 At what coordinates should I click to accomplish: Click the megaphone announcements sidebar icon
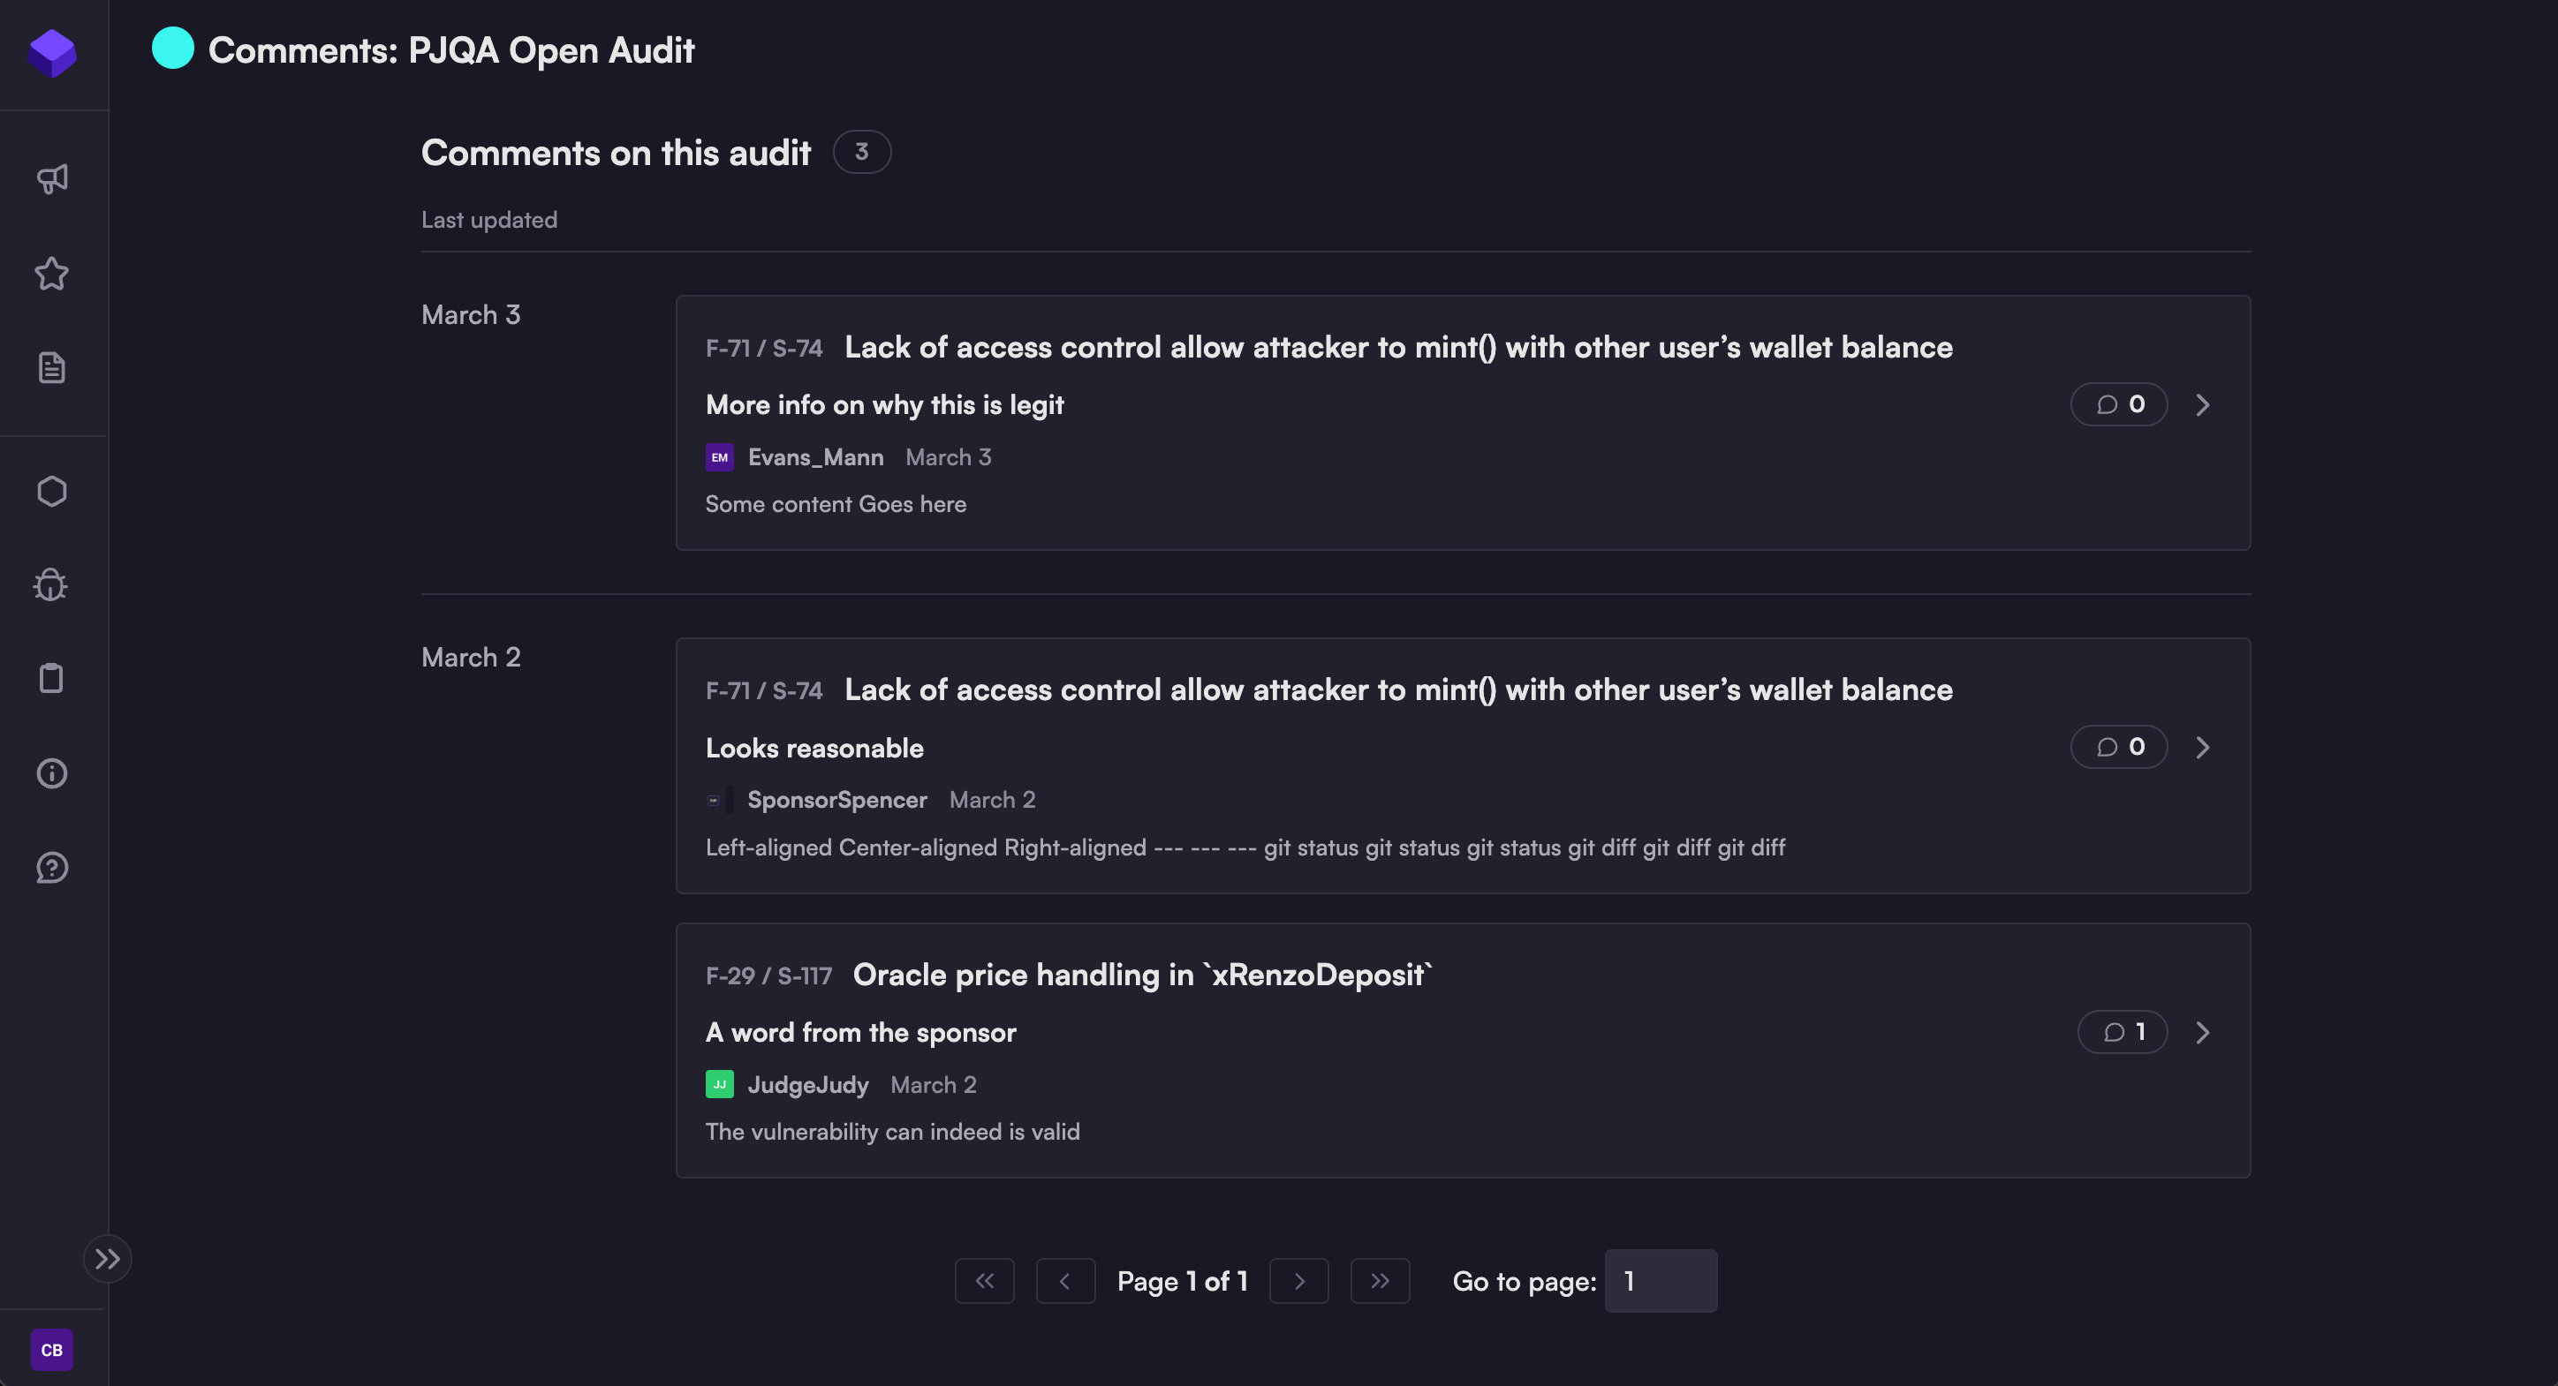51,178
